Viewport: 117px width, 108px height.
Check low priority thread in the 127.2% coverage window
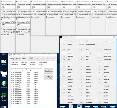coord(17,29)
